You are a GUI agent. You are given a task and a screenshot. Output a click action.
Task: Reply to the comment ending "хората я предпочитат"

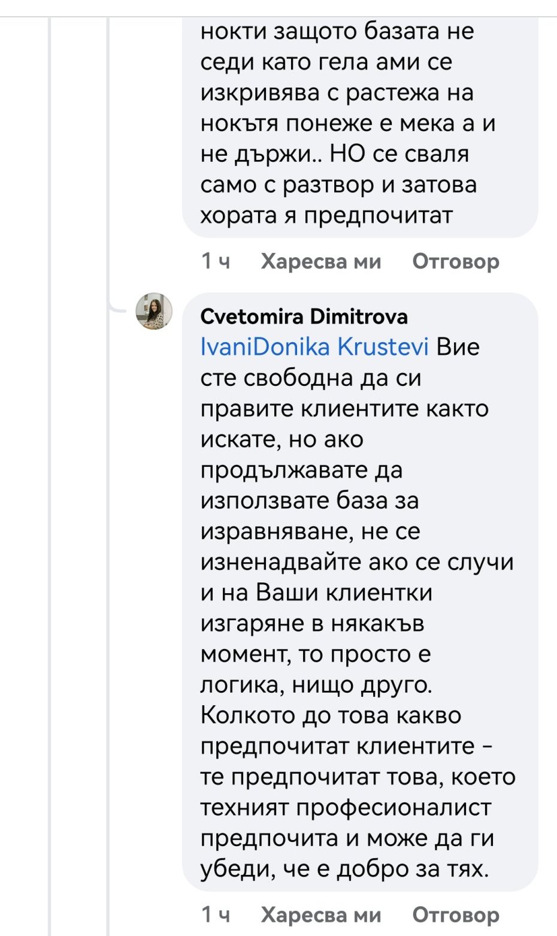pos(455,262)
